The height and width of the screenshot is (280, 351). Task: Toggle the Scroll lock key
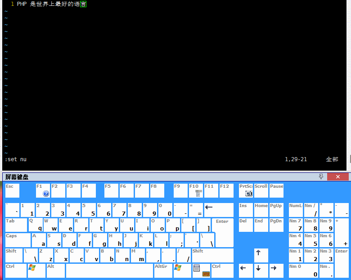coord(261,190)
